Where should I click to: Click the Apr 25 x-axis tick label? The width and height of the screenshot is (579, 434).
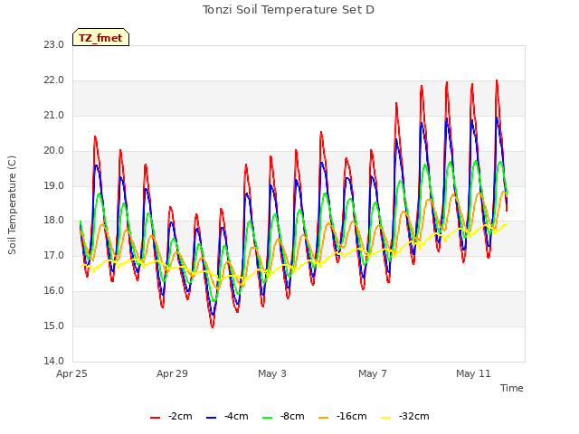71,373
